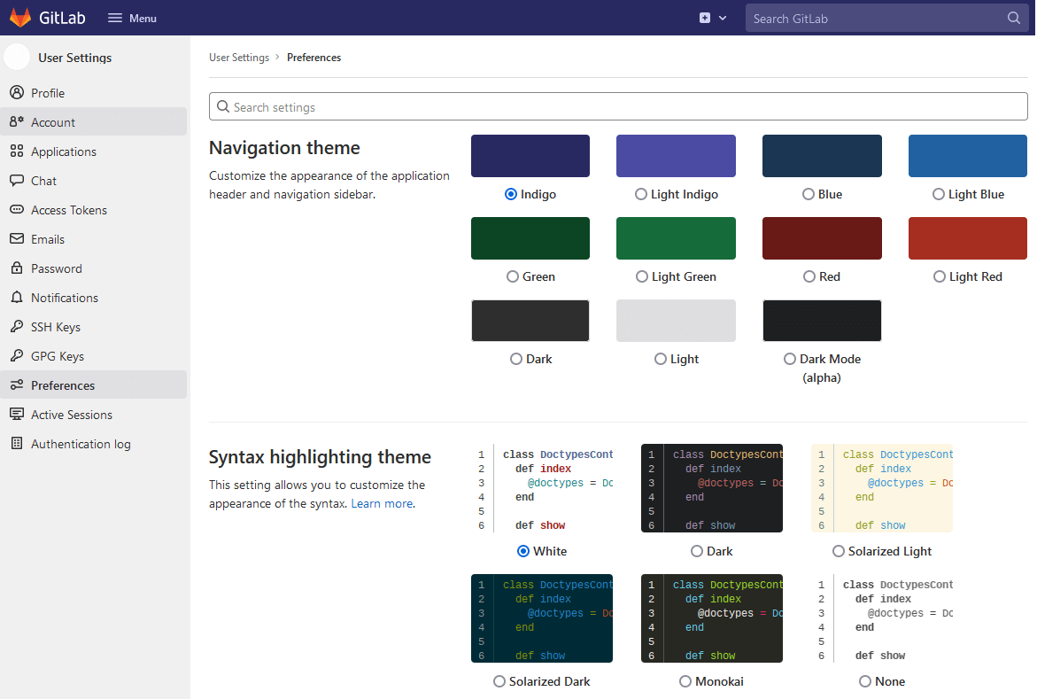
Task: Click the search magnifier icon in header
Action: point(1013,18)
